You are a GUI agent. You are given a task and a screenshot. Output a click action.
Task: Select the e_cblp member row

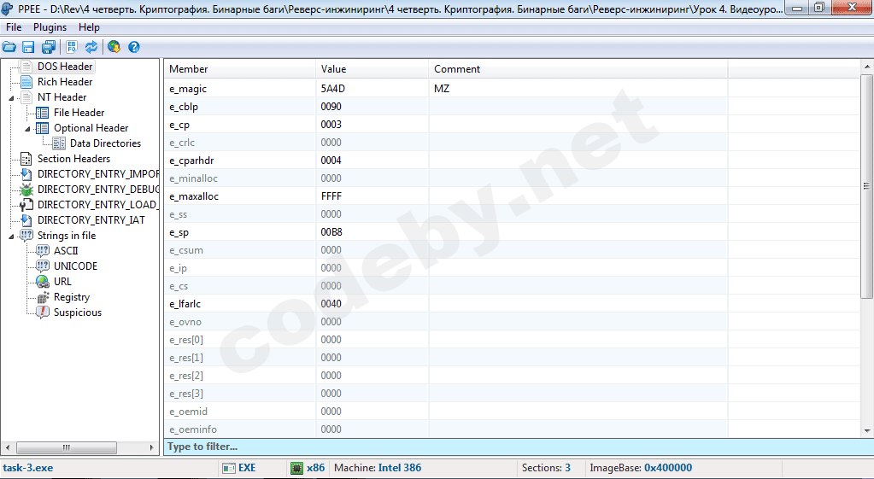pos(512,107)
